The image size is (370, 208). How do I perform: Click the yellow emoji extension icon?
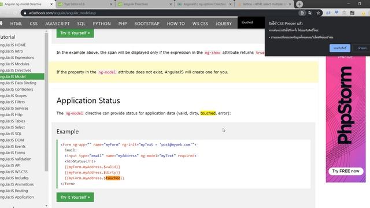click(364, 13)
